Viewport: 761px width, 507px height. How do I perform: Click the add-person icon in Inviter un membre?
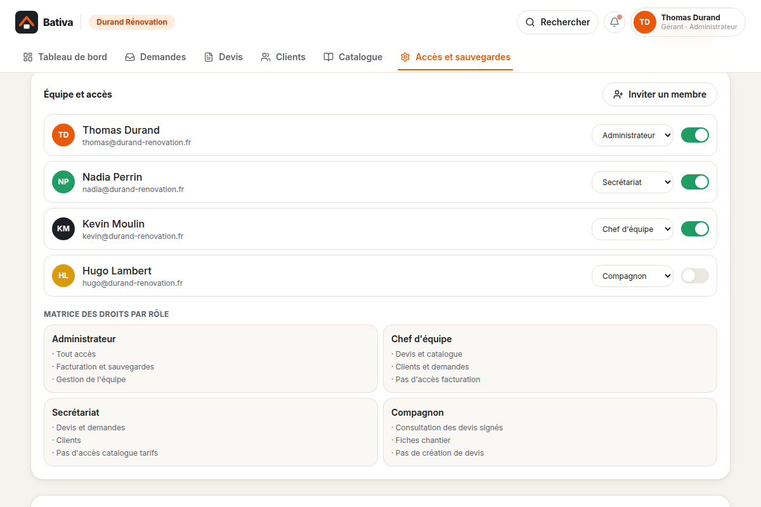pos(618,94)
